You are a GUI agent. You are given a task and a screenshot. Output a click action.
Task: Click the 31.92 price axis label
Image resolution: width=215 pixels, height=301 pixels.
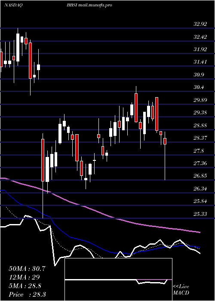pyautogui.click(x=200, y=49)
